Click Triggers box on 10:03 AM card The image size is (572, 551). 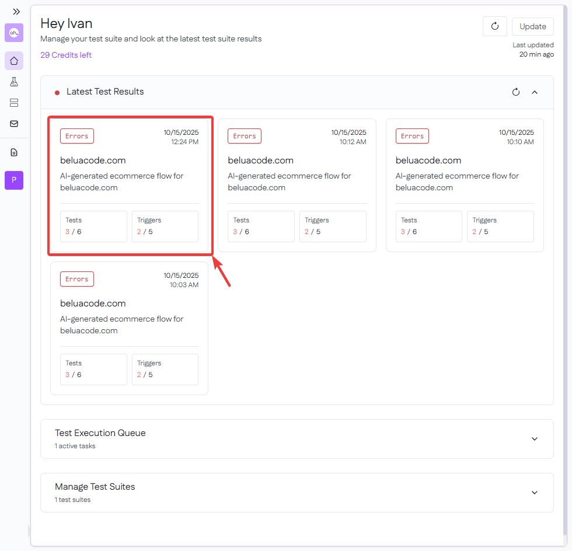click(165, 369)
